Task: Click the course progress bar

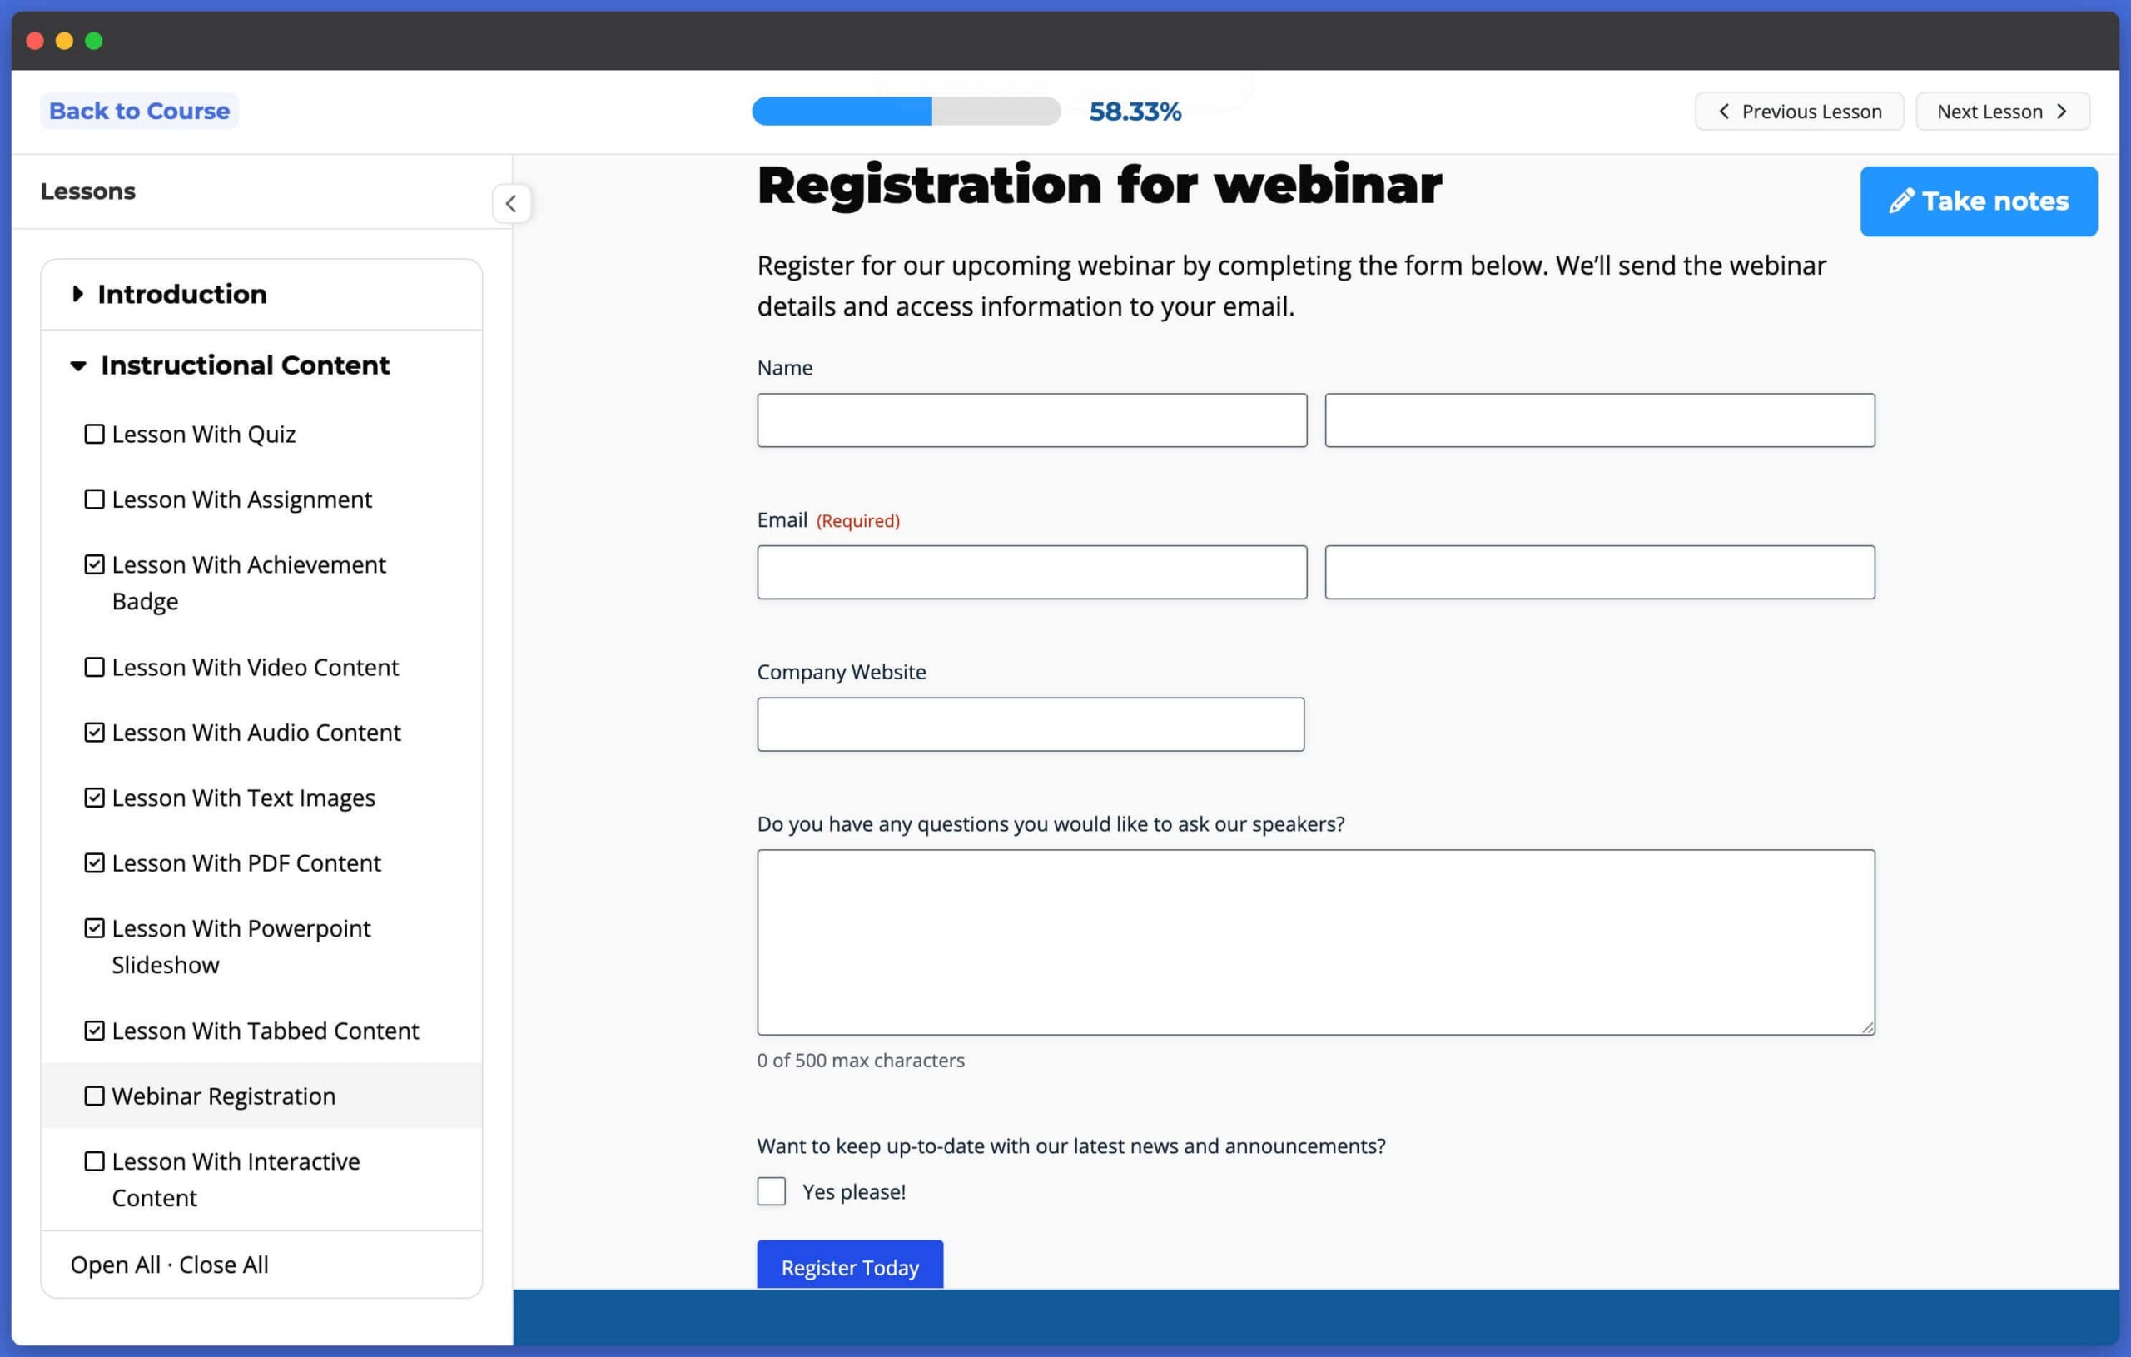Action: 907,112
